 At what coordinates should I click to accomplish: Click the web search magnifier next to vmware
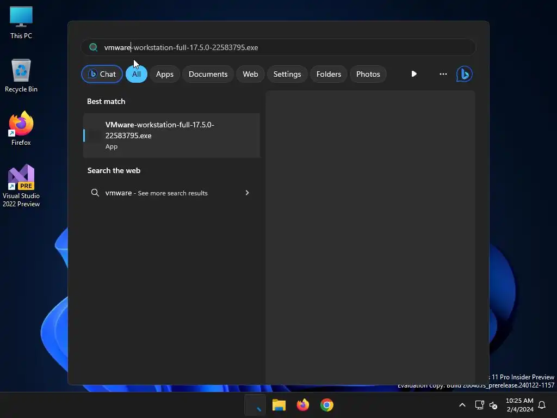[x=95, y=193]
